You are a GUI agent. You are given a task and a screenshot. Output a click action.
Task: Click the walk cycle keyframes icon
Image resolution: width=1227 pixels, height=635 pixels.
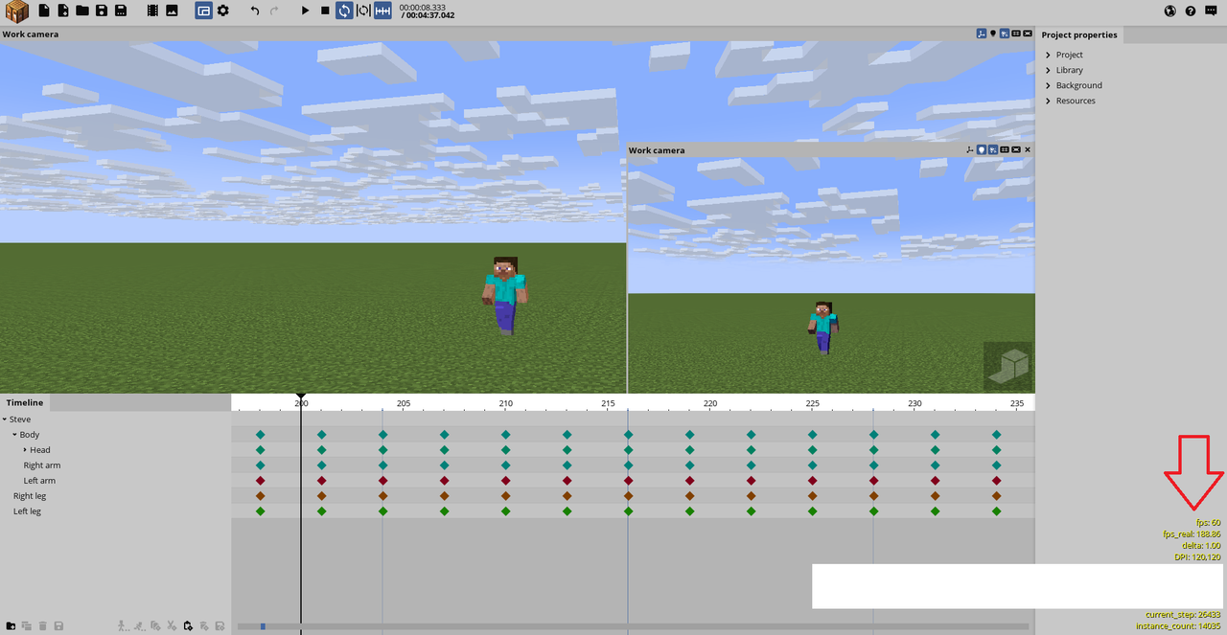coord(123,625)
